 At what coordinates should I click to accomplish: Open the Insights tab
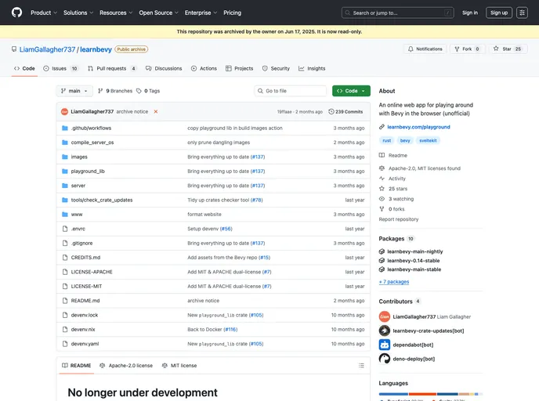(x=312, y=69)
